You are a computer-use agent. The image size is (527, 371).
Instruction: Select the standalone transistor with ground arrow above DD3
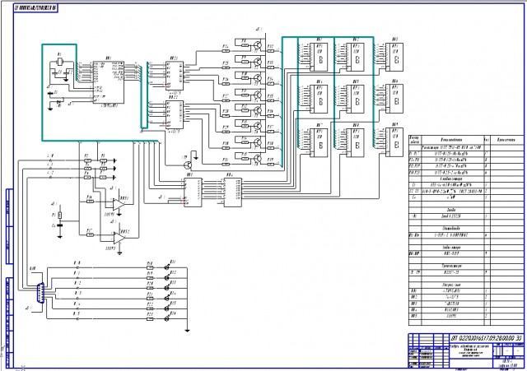click(x=188, y=165)
